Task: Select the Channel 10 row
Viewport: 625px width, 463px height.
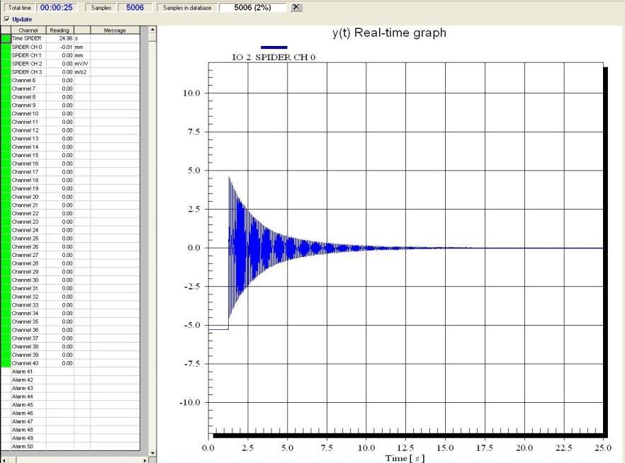Action: tap(70, 113)
